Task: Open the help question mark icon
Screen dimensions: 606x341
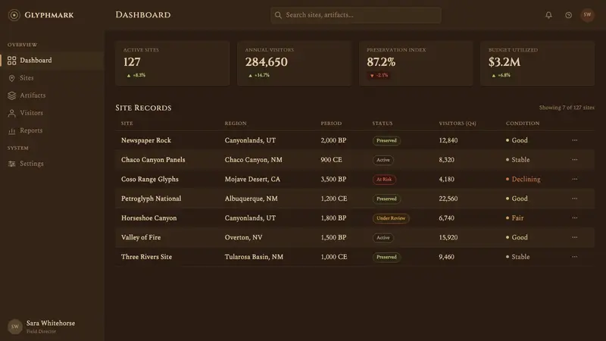Action: (568, 15)
